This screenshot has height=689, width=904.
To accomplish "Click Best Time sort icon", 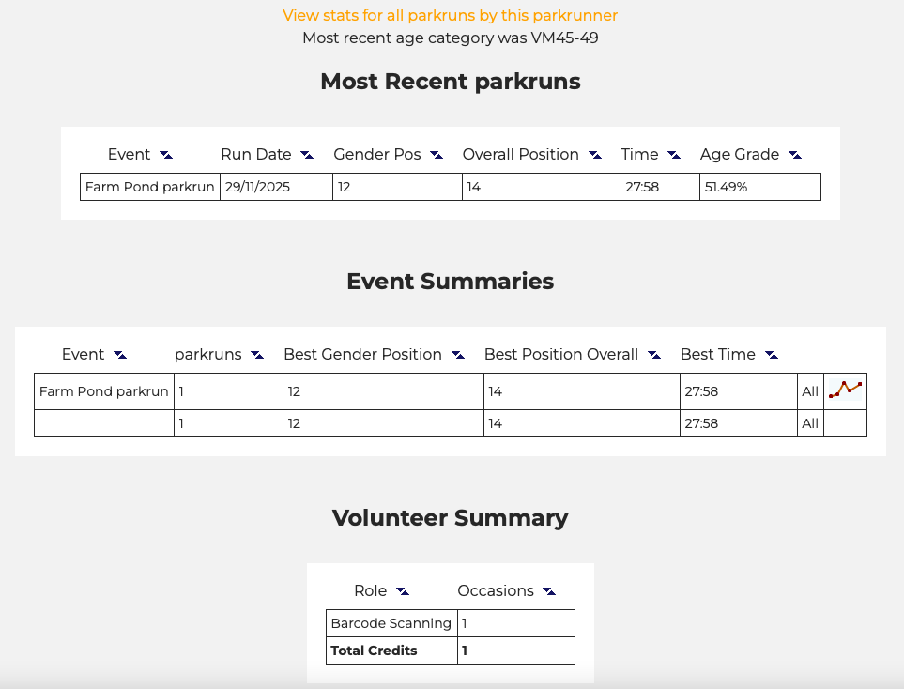I will click(772, 355).
